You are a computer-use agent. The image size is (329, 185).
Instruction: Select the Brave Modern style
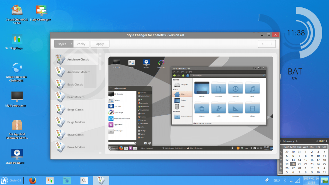point(76,147)
